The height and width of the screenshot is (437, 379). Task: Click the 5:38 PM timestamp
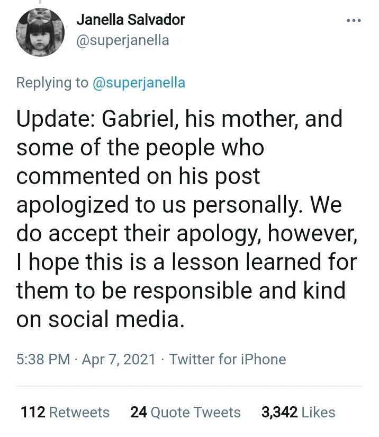tap(42, 360)
